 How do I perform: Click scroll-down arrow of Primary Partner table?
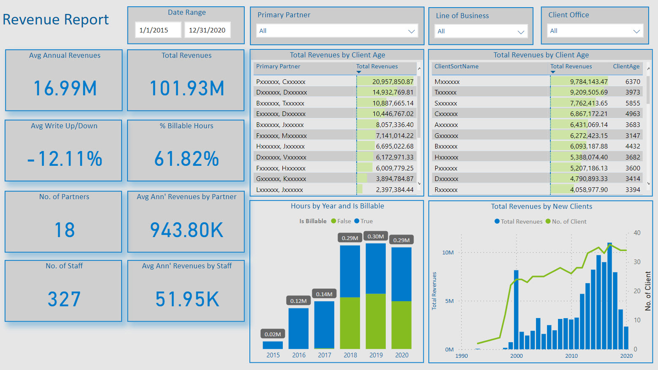(x=419, y=183)
